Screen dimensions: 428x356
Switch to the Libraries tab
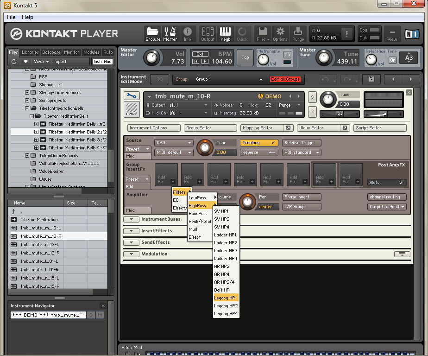pyautogui.click(x=30, y=52)
